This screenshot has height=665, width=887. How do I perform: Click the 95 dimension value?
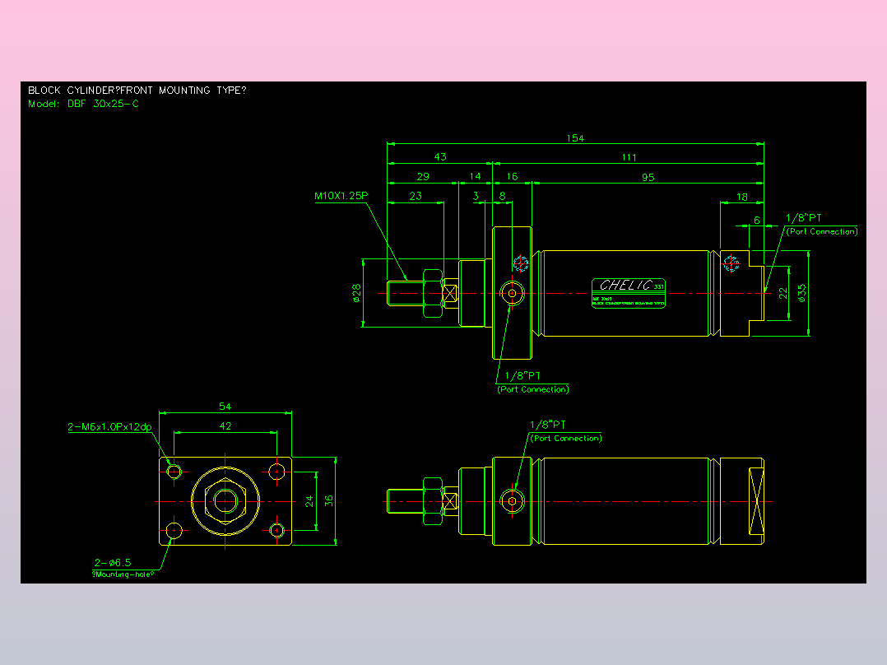648,177
